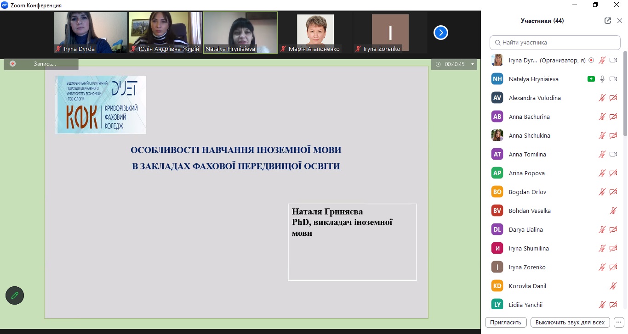Viewport: 628px width, 334px height.
Task: Toggle Natalya Hryniaieva's microphone in the list
Action: (x=602, y=79)
